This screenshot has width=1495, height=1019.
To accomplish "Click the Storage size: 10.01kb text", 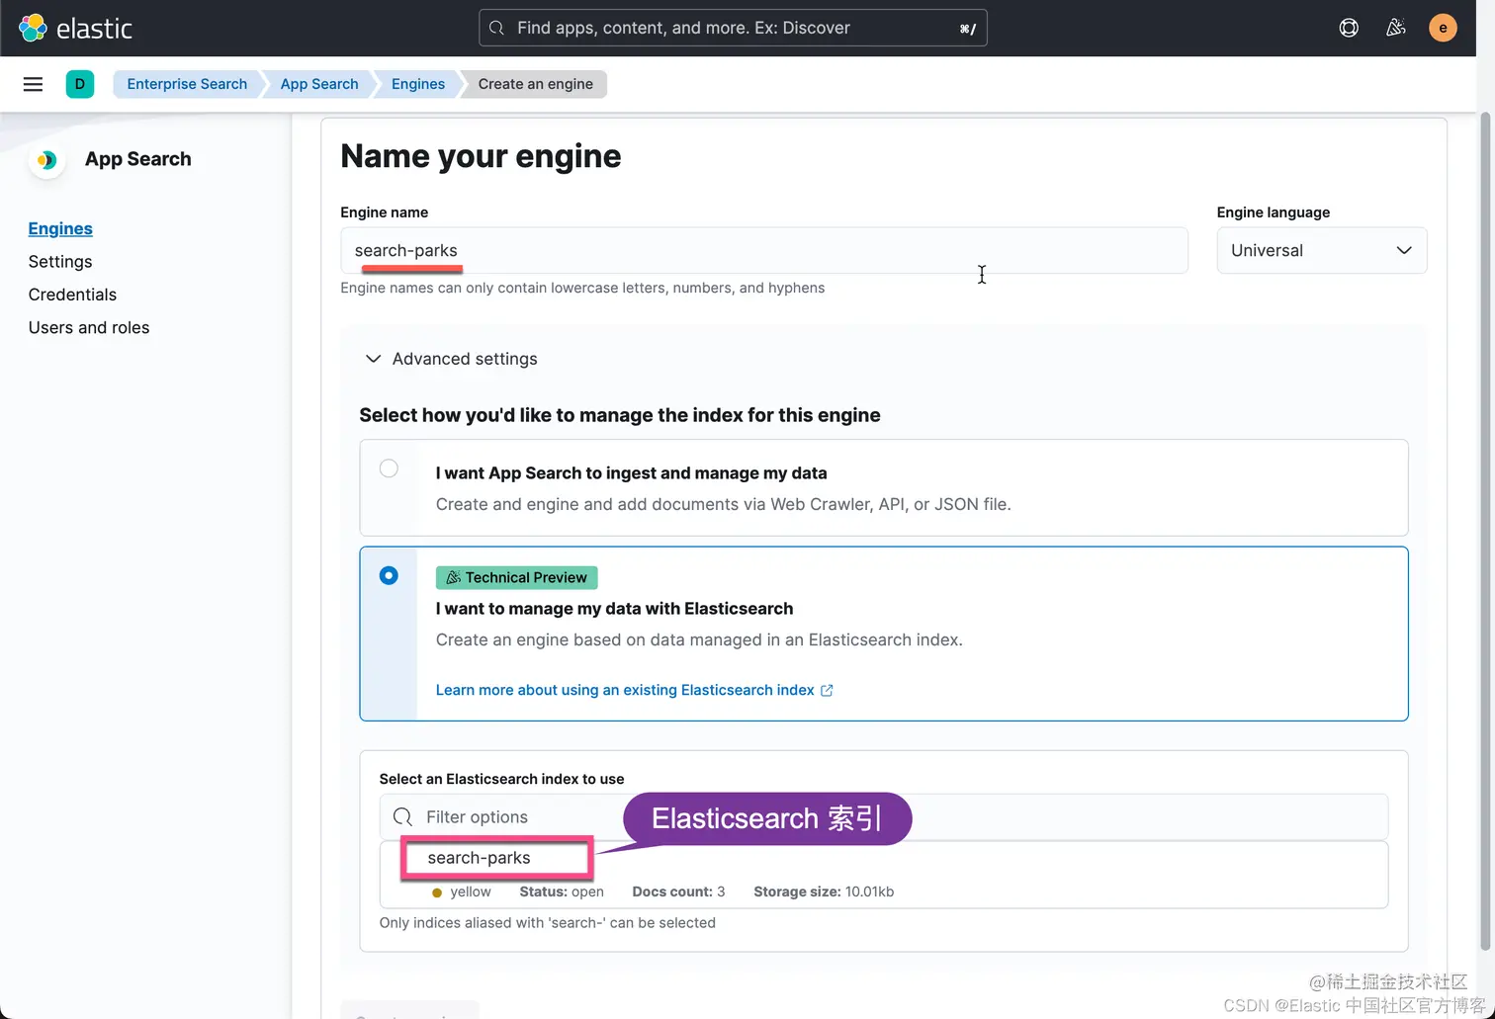I will [x=824, y=892].
